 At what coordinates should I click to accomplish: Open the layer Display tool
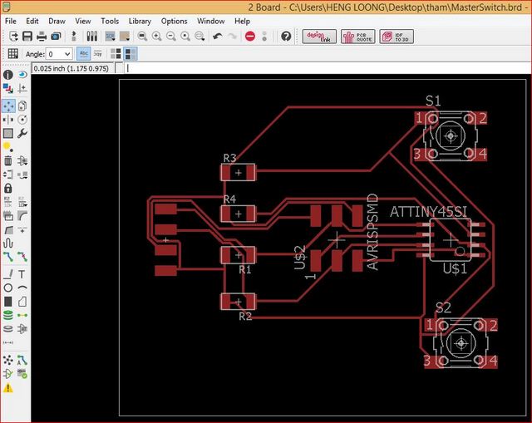pyautogui.click(x=8, y=89)
